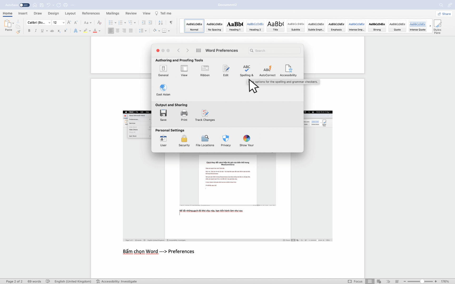
Task: Click Focus mode in status bar
Action: (355, 281)
